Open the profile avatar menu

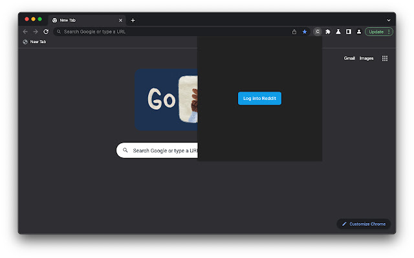[359, 32]
